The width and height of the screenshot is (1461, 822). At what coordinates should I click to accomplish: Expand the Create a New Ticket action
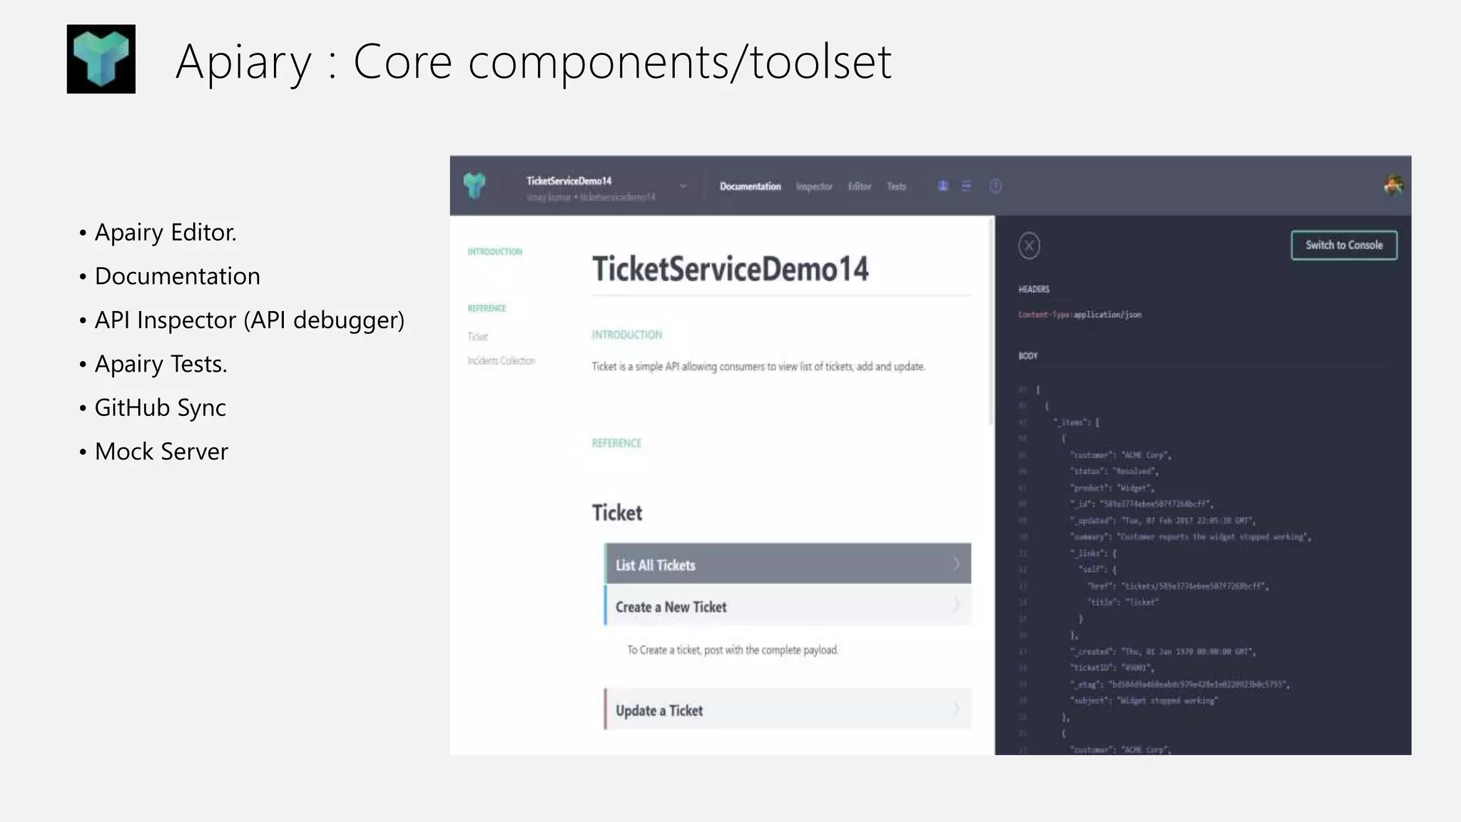[x=788, y=606]
